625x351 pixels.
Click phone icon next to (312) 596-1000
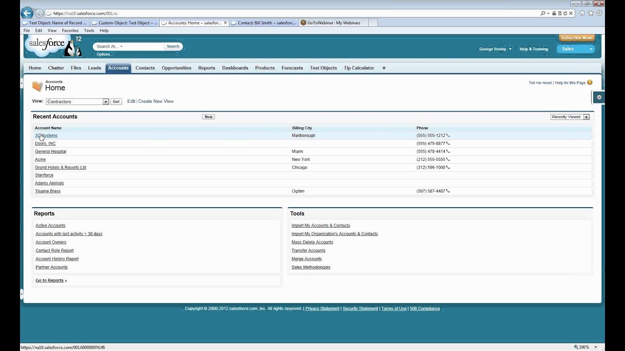point(448,167)
